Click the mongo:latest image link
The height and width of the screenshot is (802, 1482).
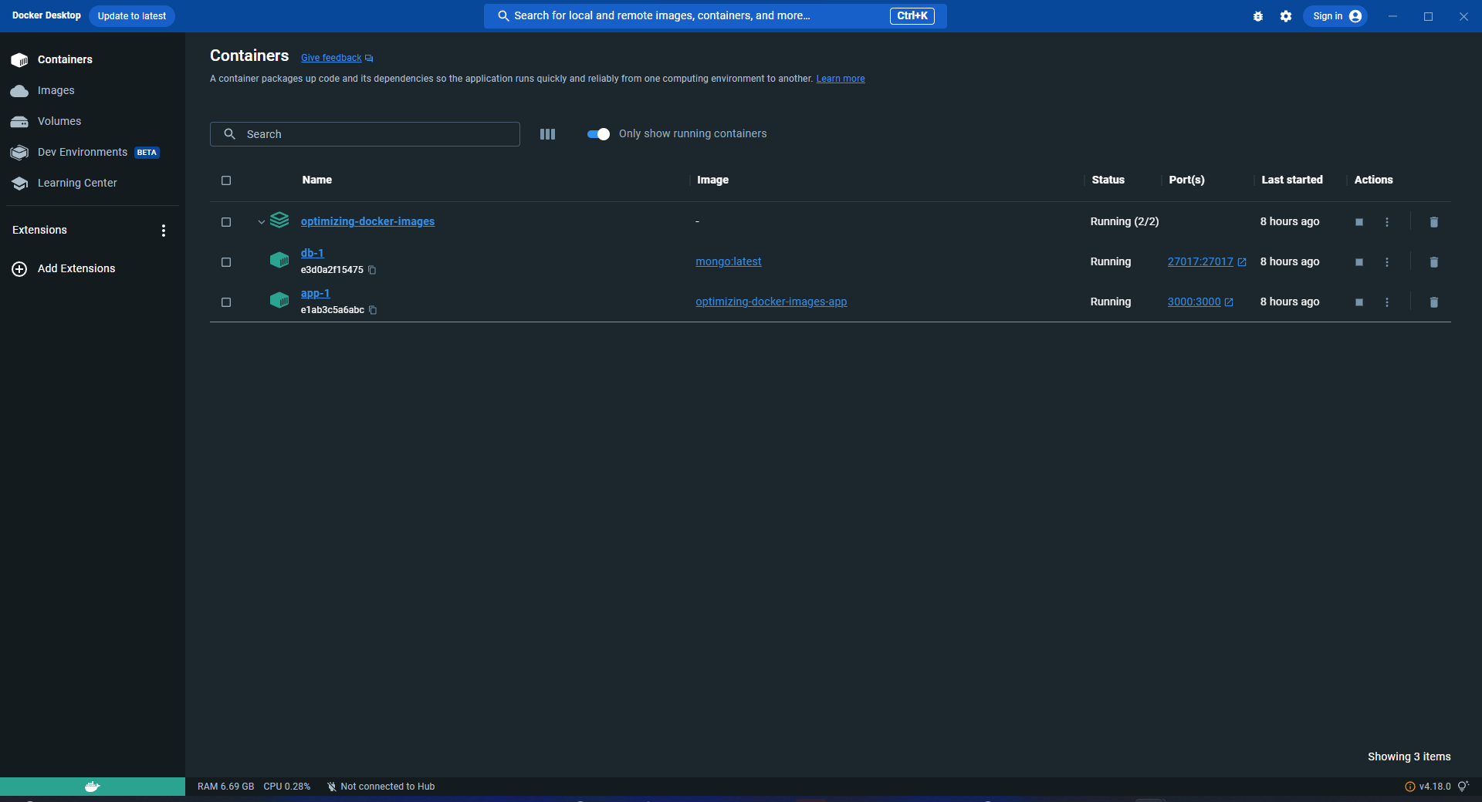coord(728,262)
